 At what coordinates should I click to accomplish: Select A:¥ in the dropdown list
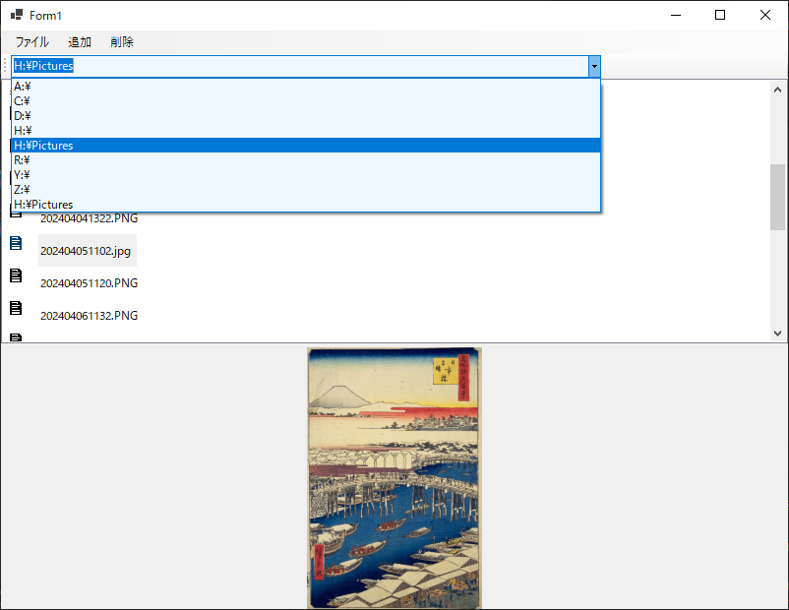tap(306, 87)
